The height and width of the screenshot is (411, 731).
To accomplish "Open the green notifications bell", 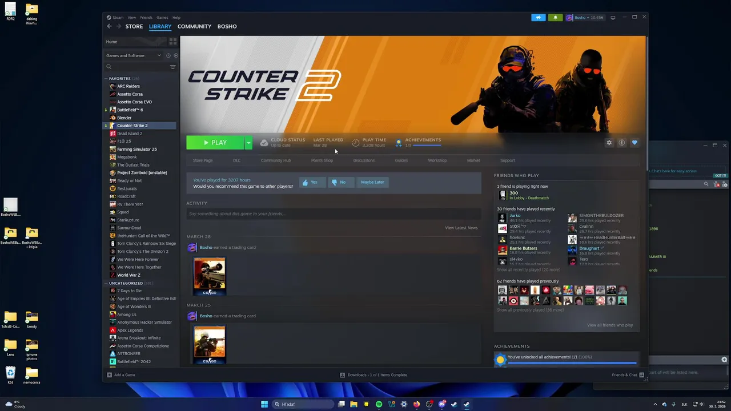I will click(555, 18).
